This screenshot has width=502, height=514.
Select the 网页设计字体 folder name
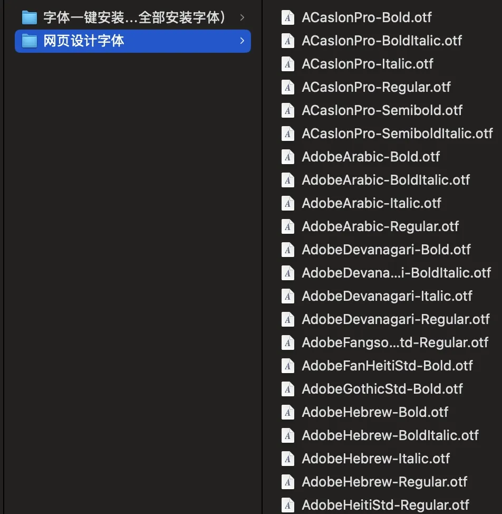pos(84,41)
